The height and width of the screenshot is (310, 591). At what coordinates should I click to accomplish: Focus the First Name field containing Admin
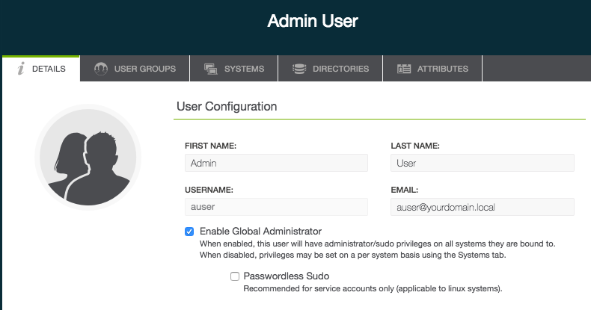coord(276,163)
